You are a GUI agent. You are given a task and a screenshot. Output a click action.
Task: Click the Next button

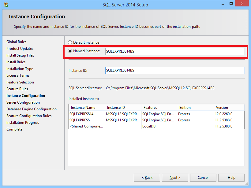[175, 177]
